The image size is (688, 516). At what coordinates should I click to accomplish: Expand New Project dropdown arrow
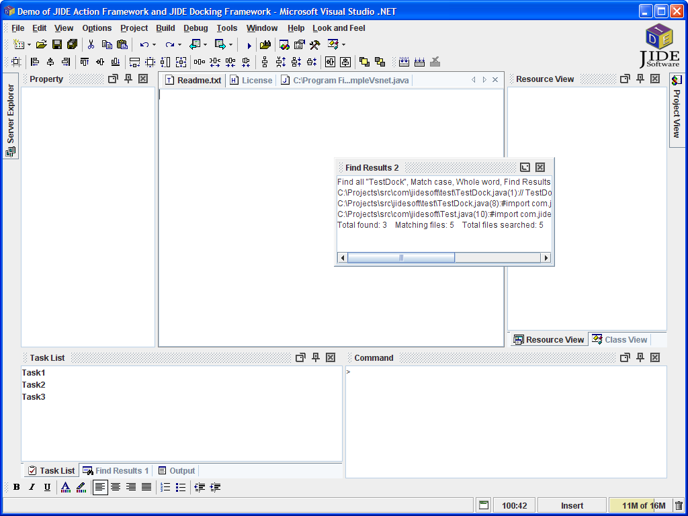click(29, 45)
